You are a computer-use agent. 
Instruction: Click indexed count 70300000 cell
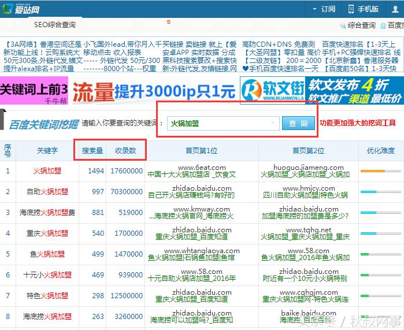coord(127,192)
